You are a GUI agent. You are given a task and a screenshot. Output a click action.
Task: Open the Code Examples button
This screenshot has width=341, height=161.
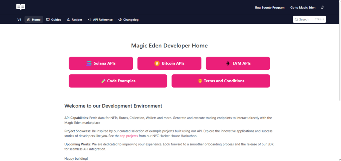118,81
